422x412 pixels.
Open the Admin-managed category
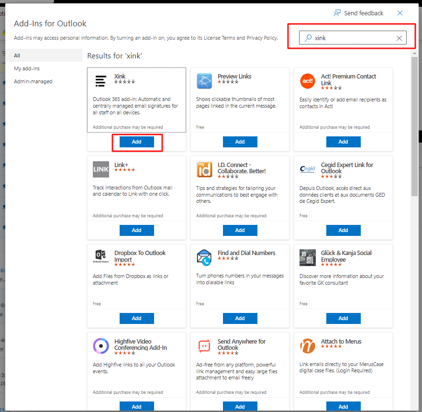33,81
